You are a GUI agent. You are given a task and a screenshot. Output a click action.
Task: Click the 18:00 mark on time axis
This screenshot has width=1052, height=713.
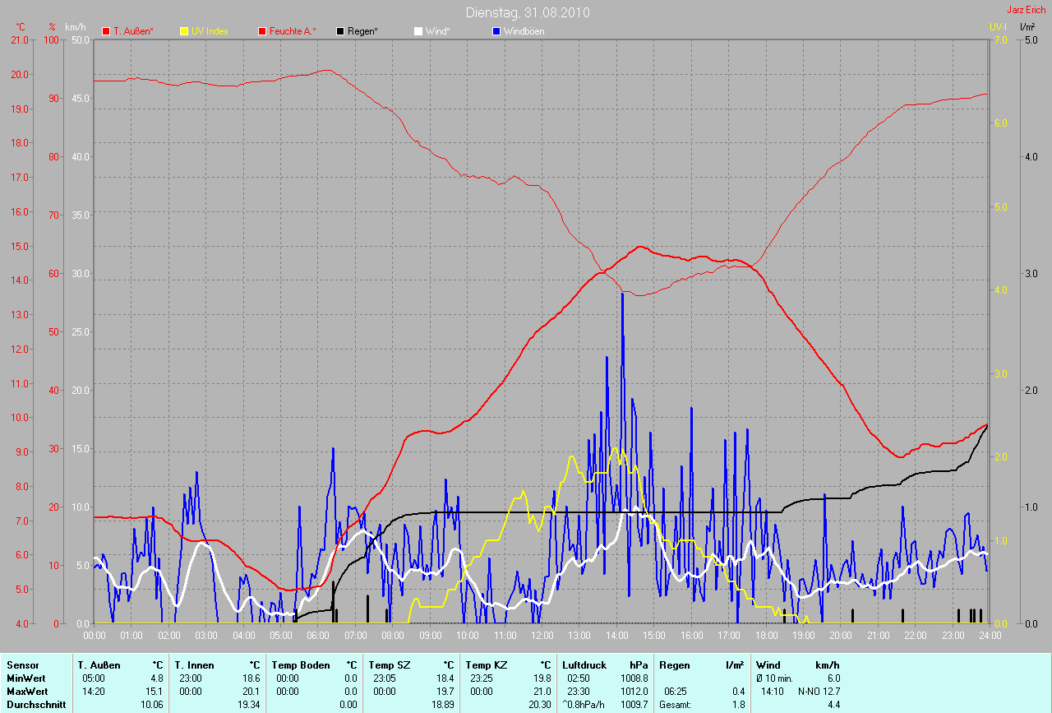click(x=766, y=636)
